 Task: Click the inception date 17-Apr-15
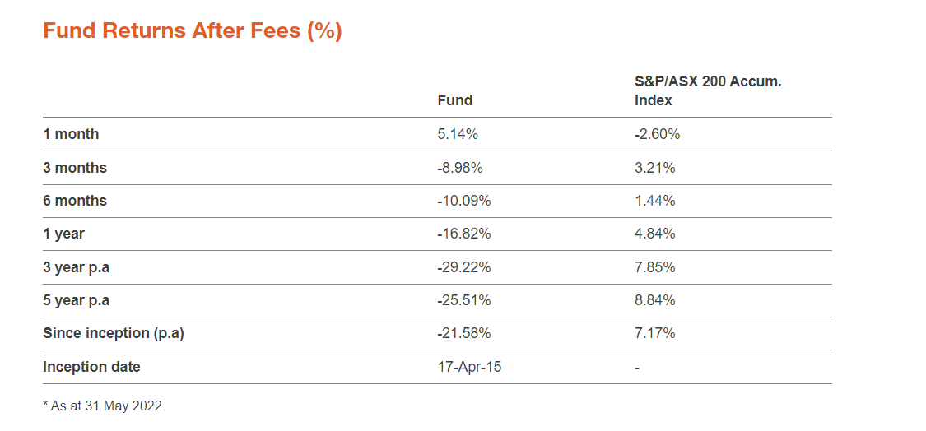click(469, 367)
